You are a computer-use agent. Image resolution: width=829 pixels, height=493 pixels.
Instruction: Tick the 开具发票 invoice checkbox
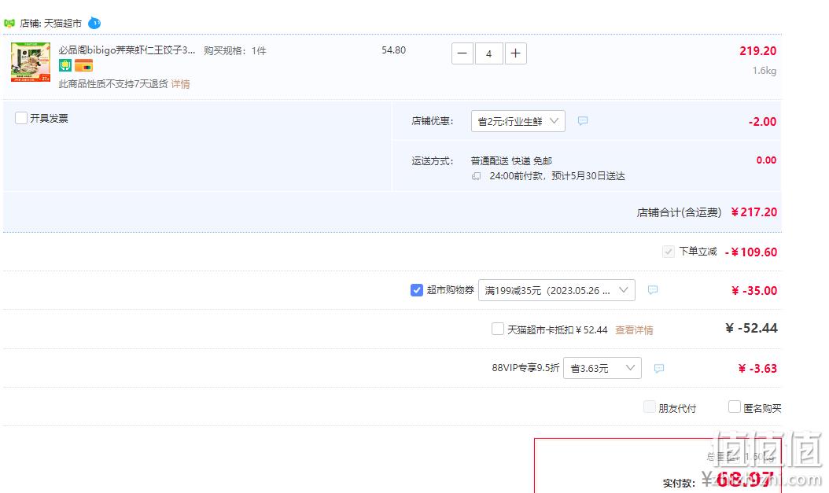[x=21, y=118]
